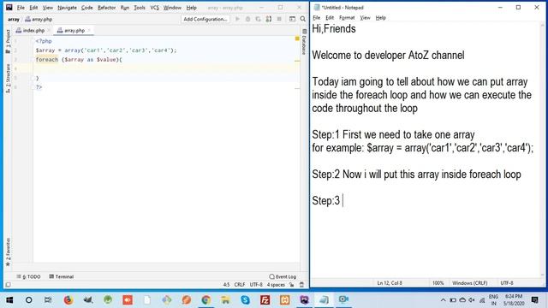Click the empty line 4 in code editor
Screen dimensions: 548x308
[166, 68]
